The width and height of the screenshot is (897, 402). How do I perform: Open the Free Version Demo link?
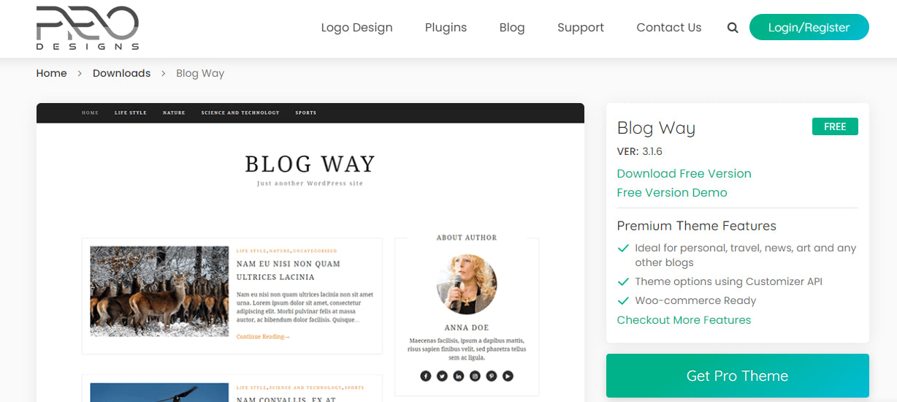click(672, 192)
